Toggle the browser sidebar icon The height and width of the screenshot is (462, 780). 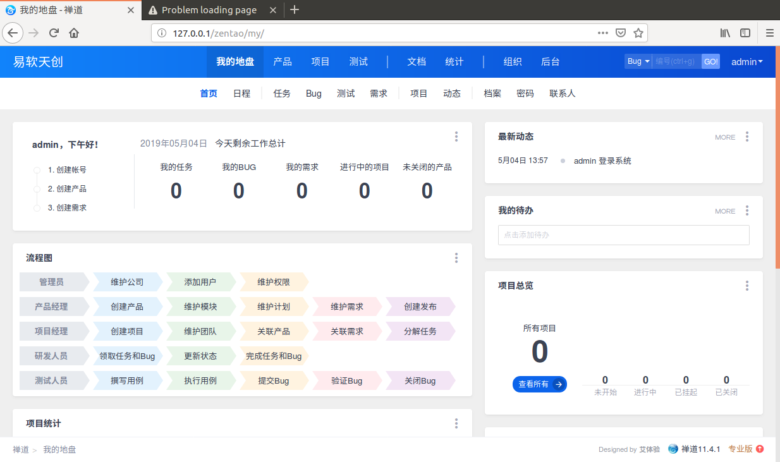745,33
